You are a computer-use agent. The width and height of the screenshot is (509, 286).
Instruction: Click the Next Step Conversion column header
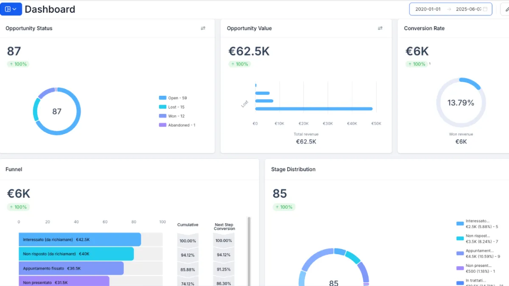click(224, 227)
